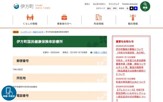Open はじめての方へ link

[99, 4]
